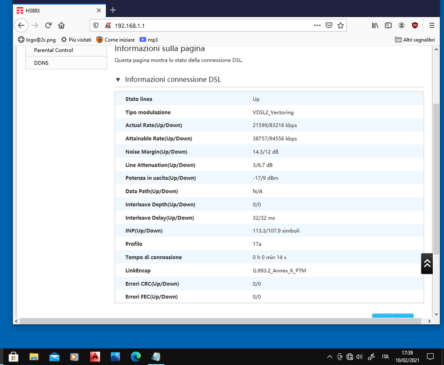Viewport: 444px width, 365px height.
Task: Open Microsoft Edge from the taskbar
Action: tap(136, 357)
